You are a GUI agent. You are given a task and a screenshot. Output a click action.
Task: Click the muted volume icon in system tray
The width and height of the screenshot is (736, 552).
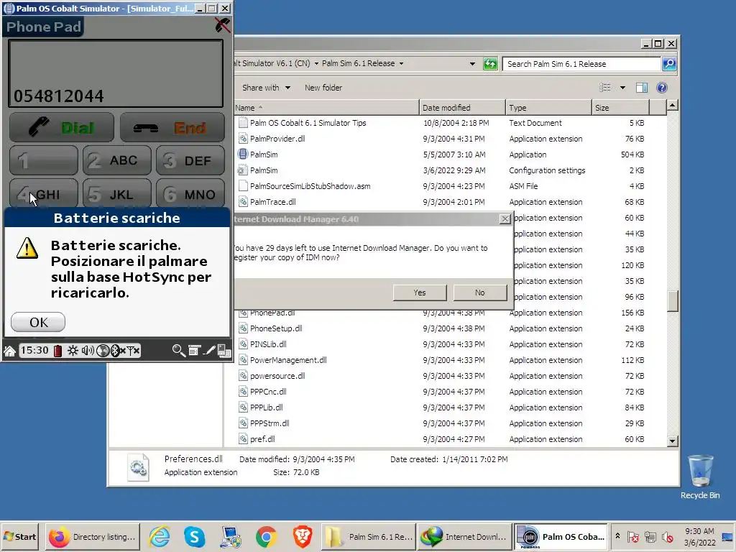[667, 537]
